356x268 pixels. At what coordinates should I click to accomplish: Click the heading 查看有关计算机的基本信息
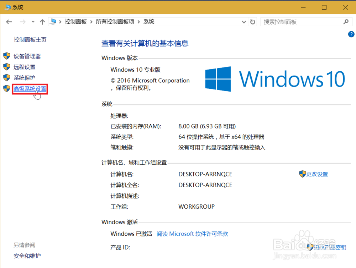point(145,43)
